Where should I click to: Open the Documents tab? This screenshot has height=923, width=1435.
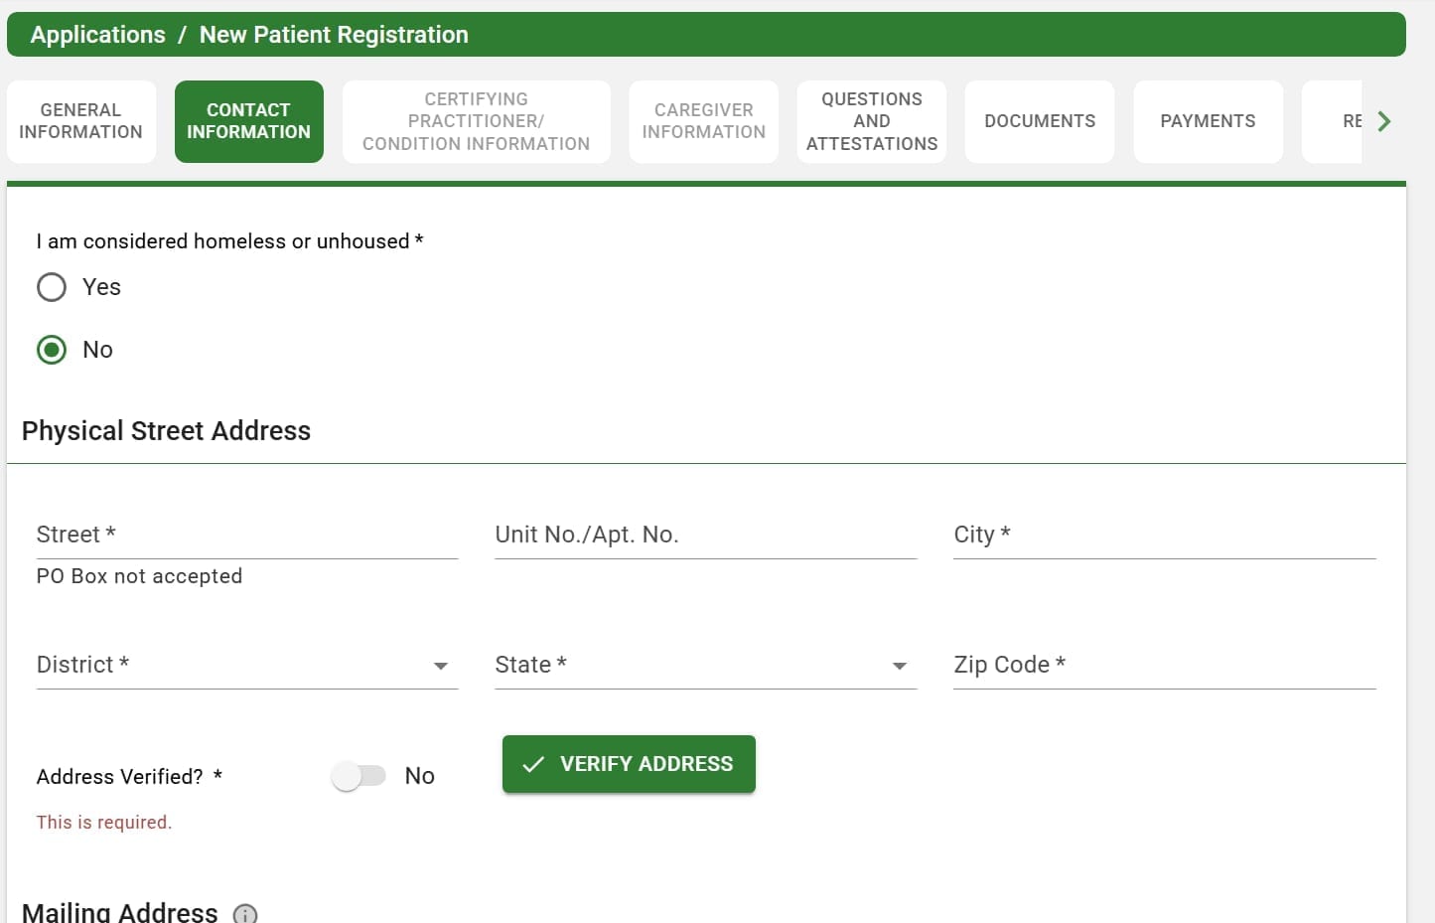(1039, 121)
